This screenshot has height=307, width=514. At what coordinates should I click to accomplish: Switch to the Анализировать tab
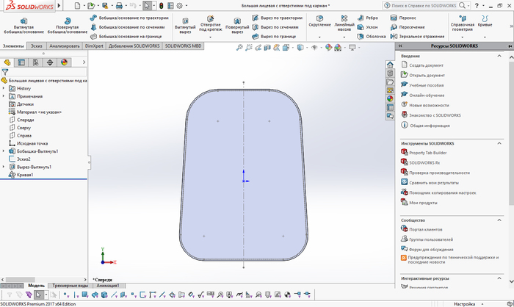pos(65,46)
